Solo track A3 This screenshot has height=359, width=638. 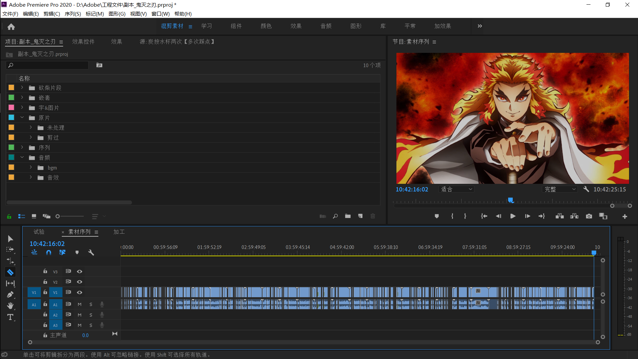[x=91, y=325]
